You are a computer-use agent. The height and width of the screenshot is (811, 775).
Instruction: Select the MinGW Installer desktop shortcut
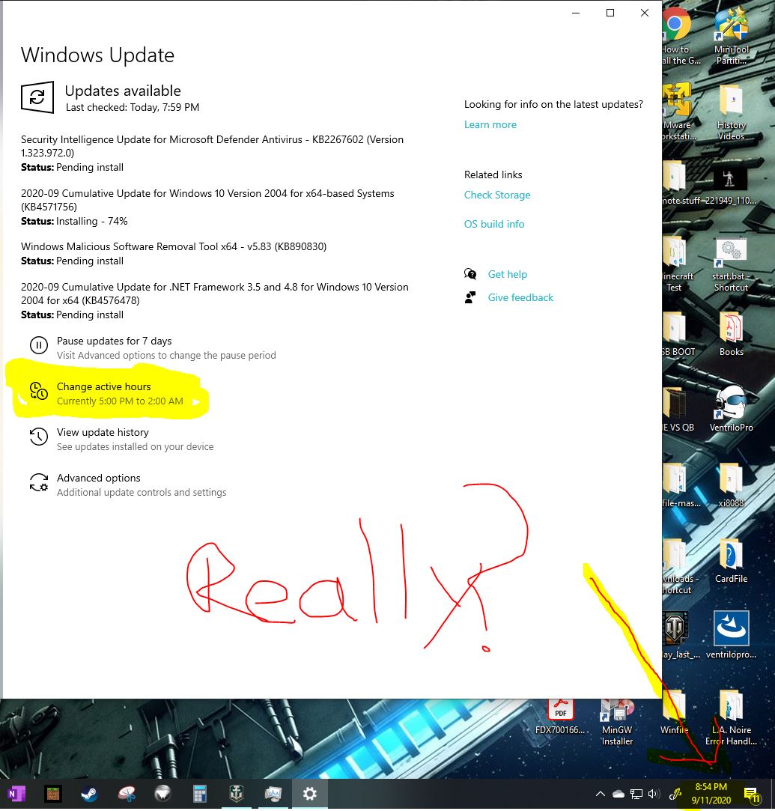tap(617, 722)
